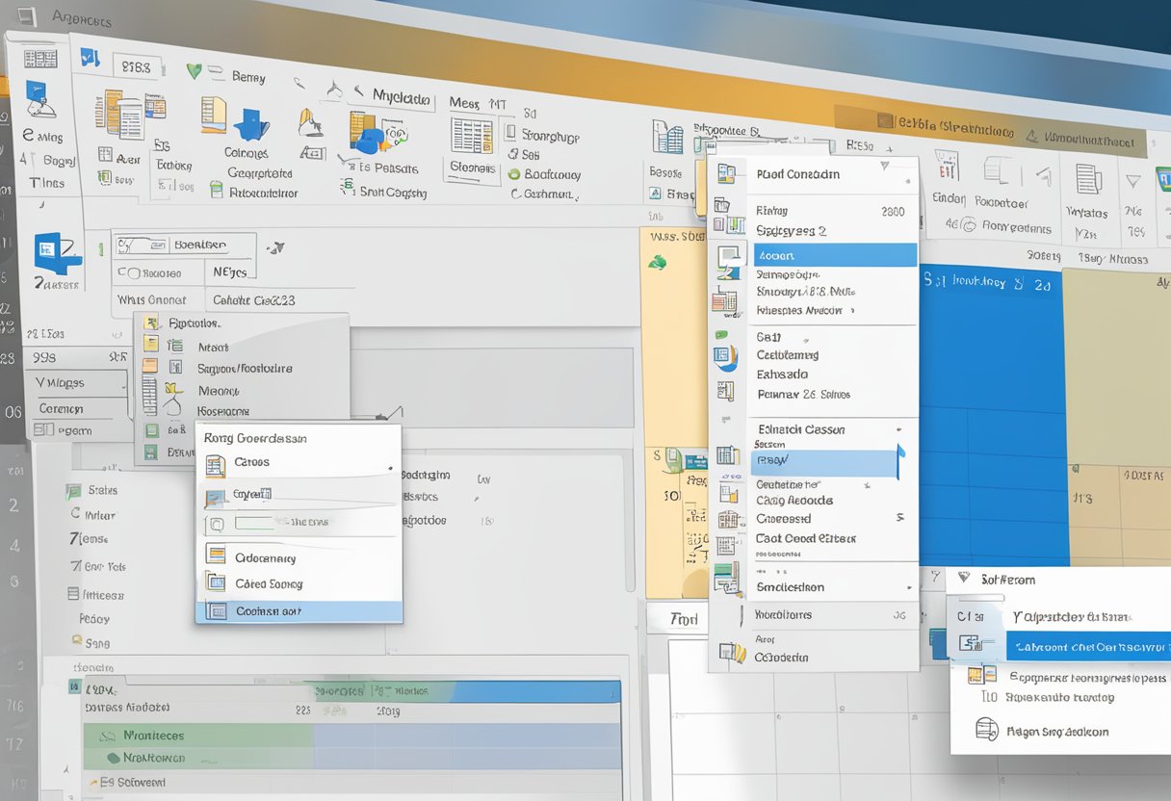
Task: Click the document icon beside Caroes menu entry
Action: click(x=216, y=464)
